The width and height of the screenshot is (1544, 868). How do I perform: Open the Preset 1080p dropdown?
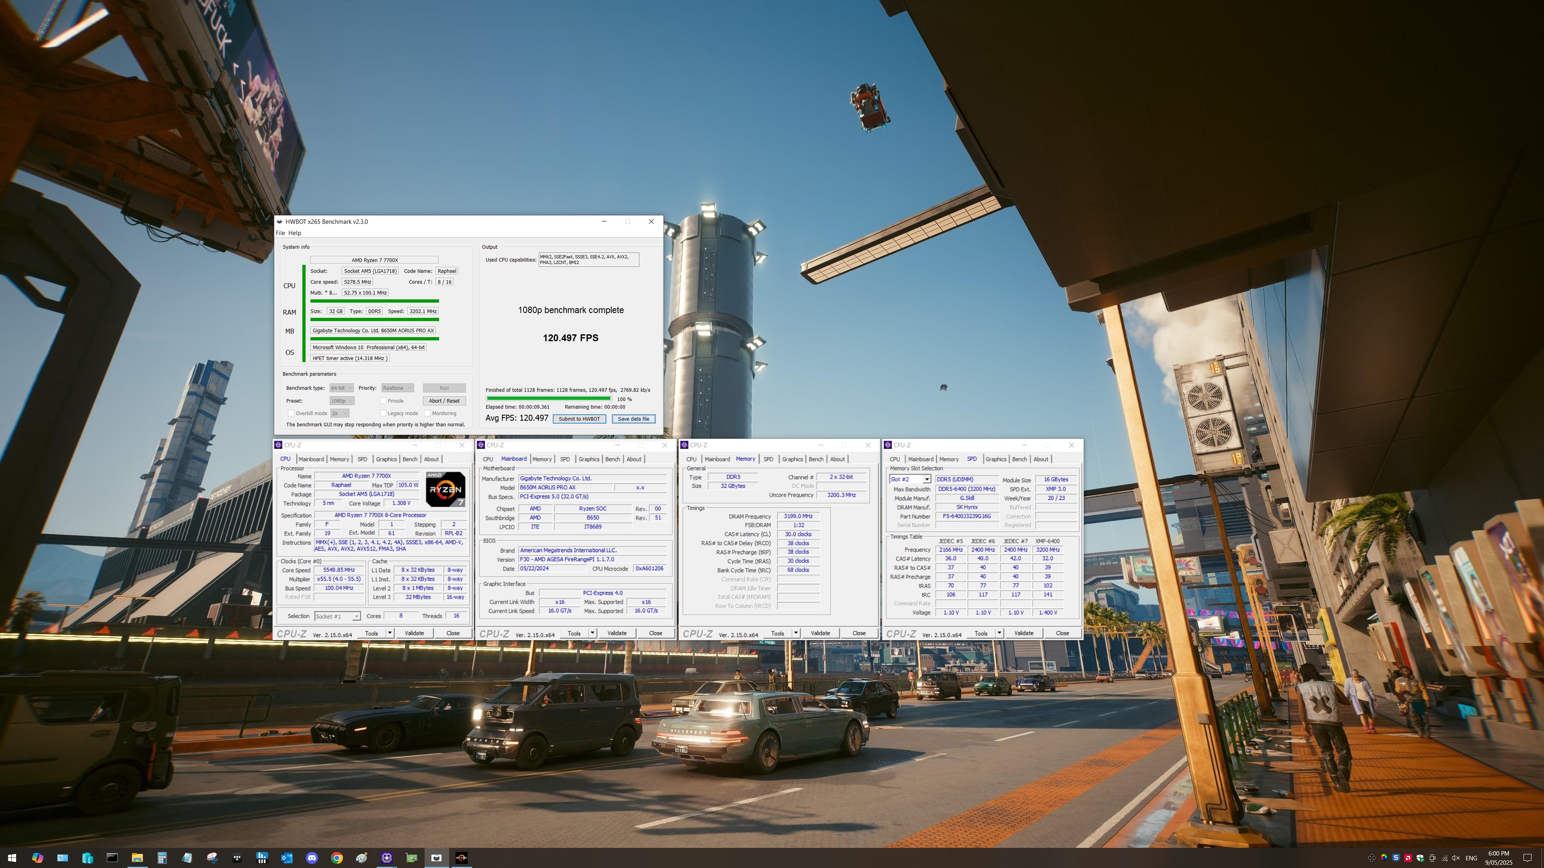tap(342, 401)
